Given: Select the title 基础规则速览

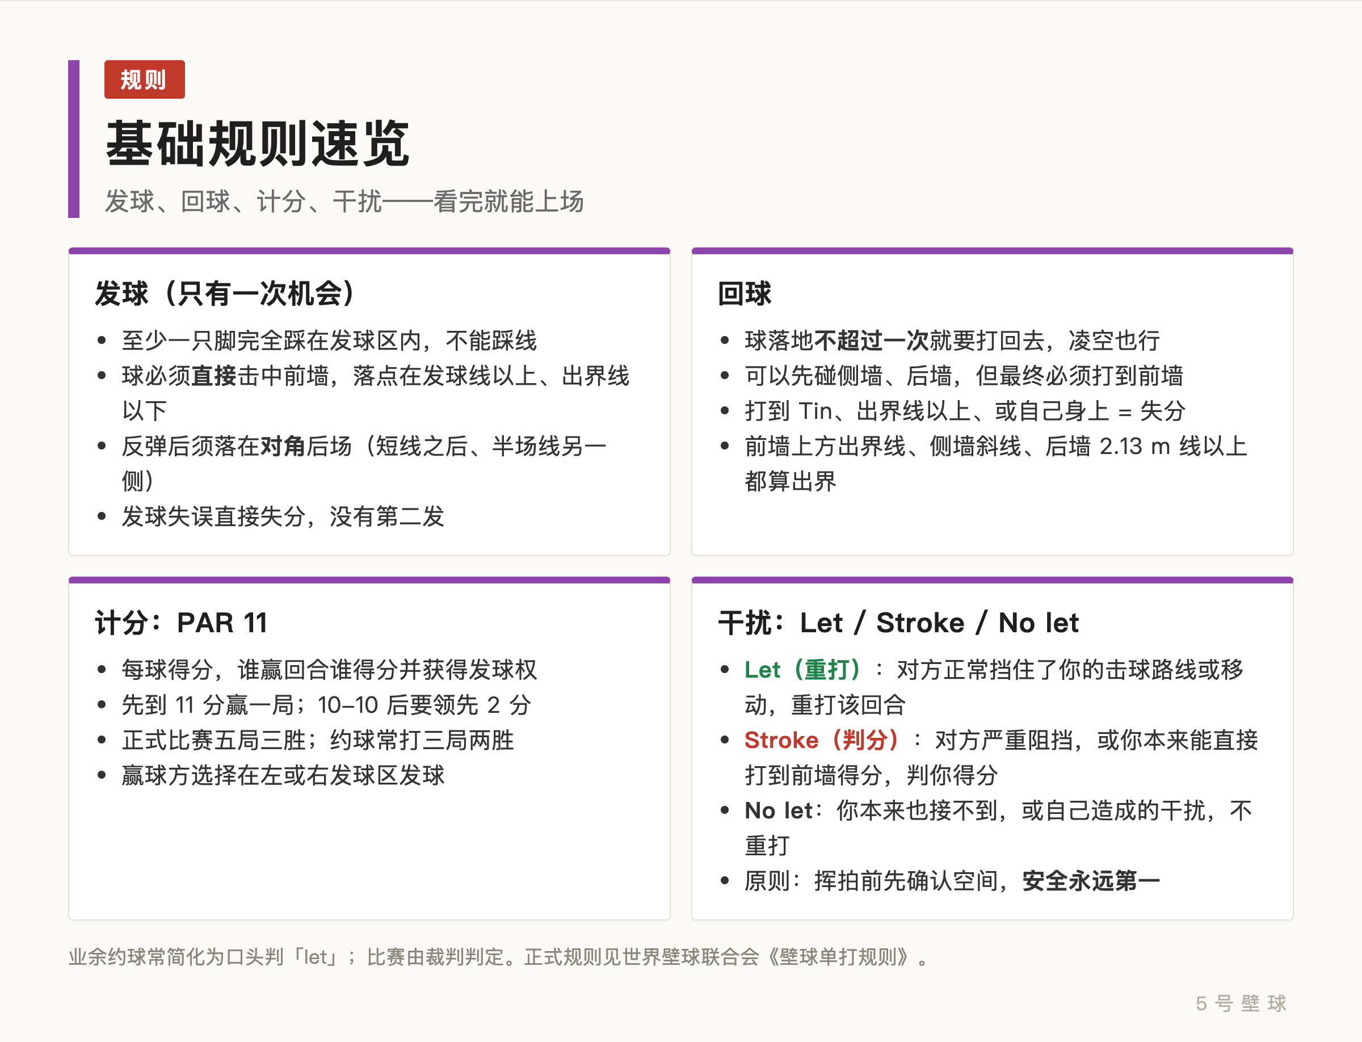Looking at the screenshot, I should coord(258,143).
